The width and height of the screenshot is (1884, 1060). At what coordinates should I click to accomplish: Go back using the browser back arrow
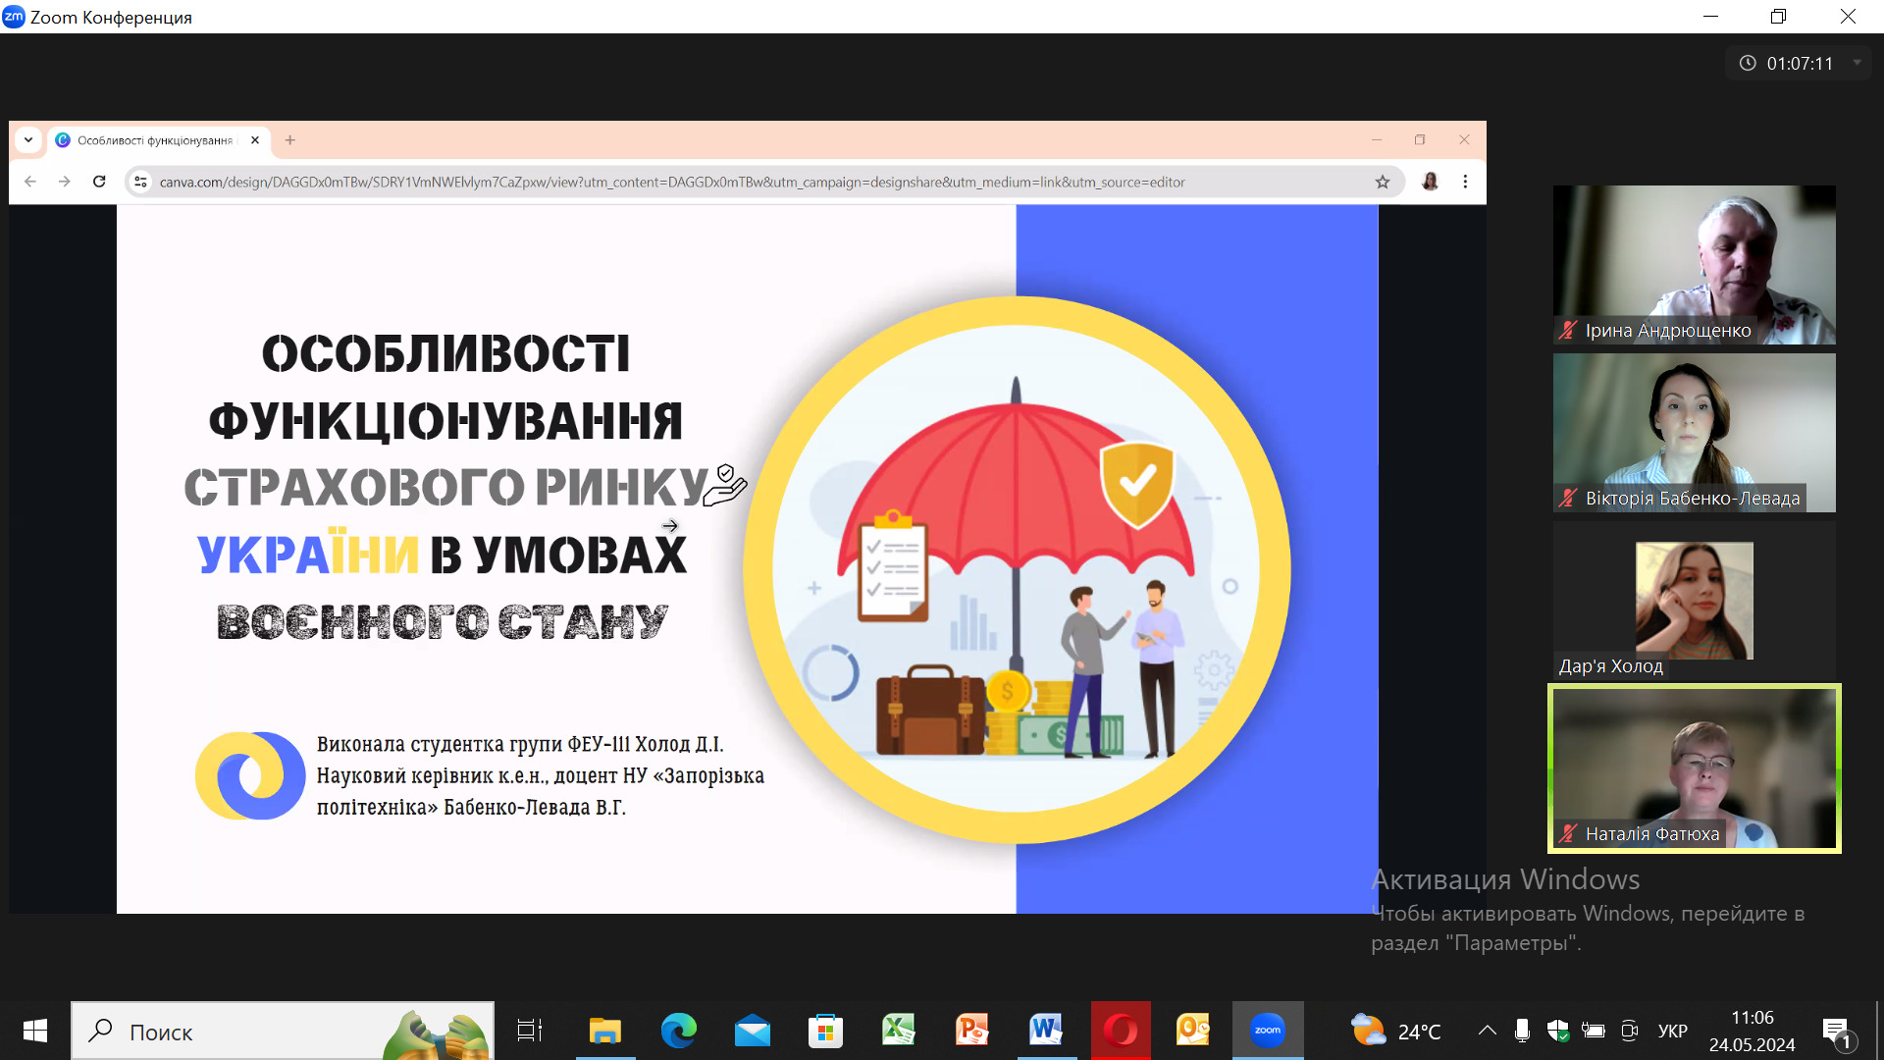[x=30, y=182]
